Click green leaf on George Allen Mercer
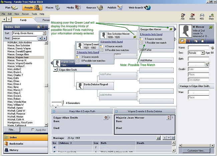 tap(171, 29)
